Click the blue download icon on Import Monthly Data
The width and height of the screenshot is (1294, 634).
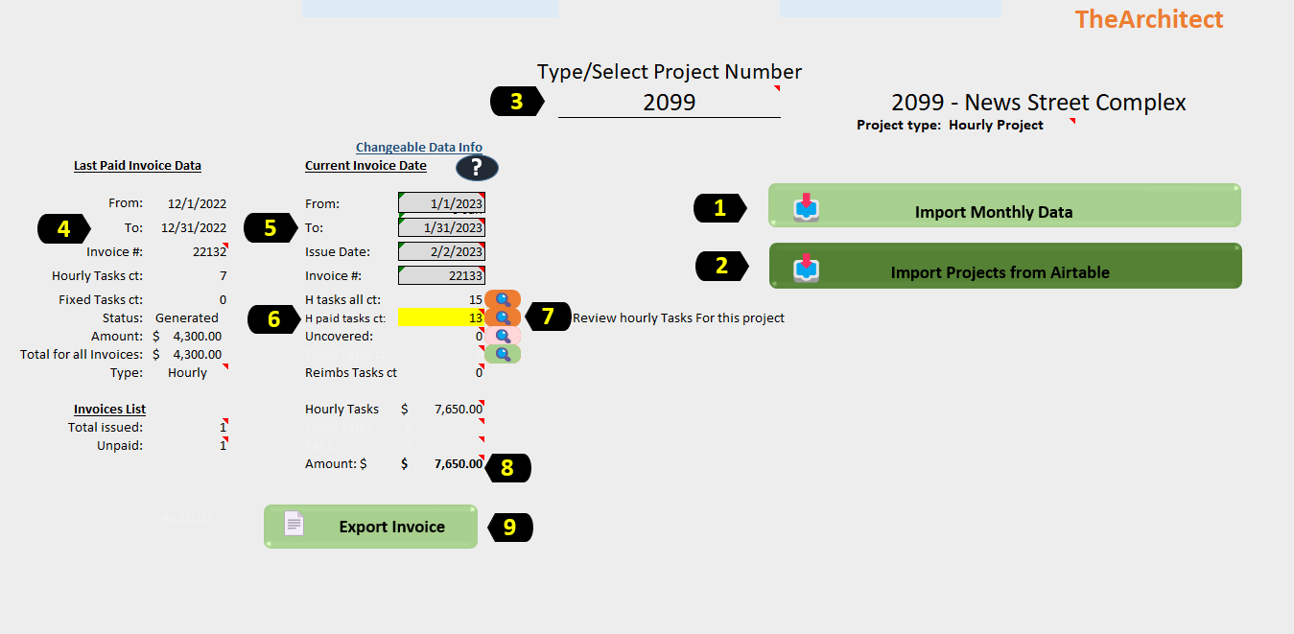[x=807, y=205]
